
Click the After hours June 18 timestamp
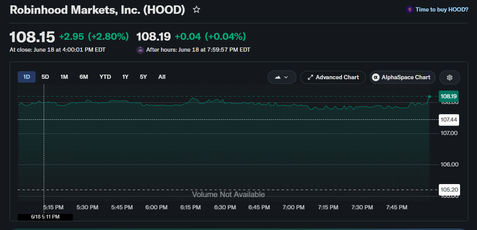pos(198,50)
